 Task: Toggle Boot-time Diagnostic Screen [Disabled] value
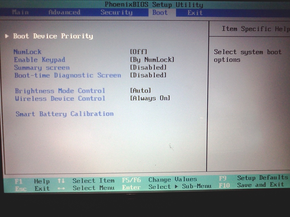(148, 75)
